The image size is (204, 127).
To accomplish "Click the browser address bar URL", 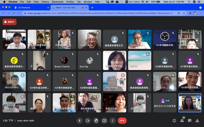I will tap(93, 13).
